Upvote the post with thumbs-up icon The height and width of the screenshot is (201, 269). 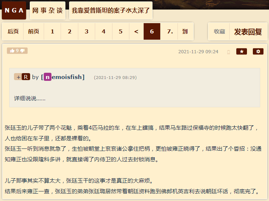click(x=12, y=51)
